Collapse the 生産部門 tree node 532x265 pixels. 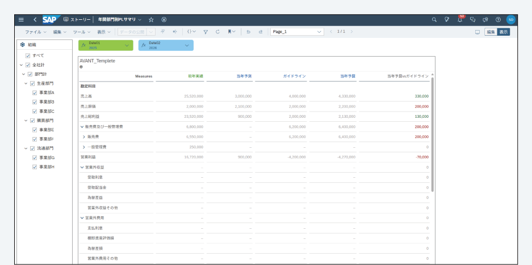[x=25, y=83]
